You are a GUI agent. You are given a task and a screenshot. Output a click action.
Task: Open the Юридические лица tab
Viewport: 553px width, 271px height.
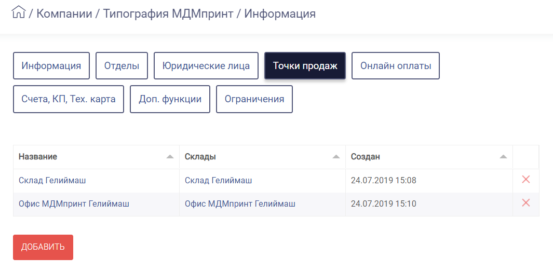tap(206, 66)
